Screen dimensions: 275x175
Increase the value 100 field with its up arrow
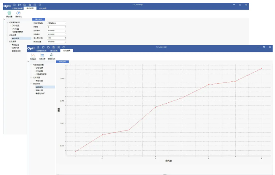pos(65,37)
